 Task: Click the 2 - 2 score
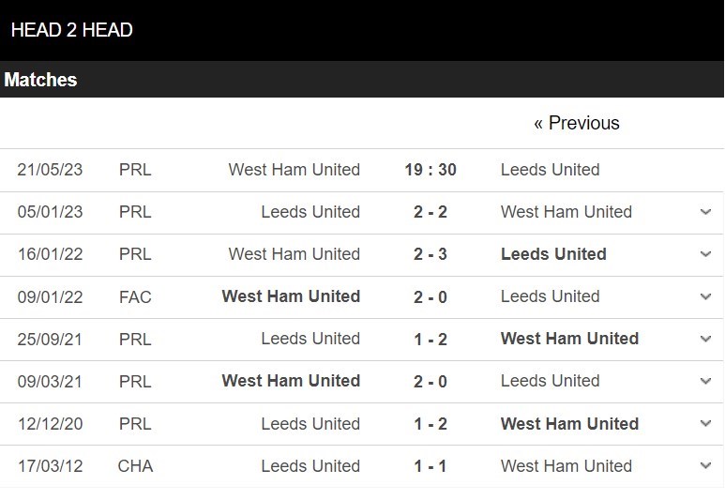(x=430, y=212)
